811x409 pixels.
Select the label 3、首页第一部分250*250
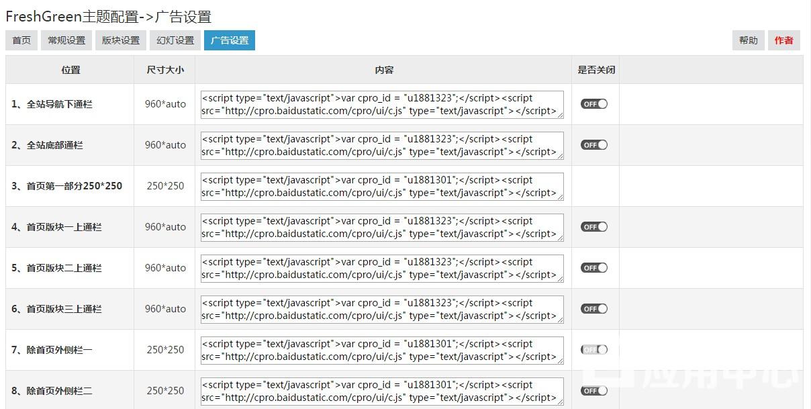click(x=66, y=186)
